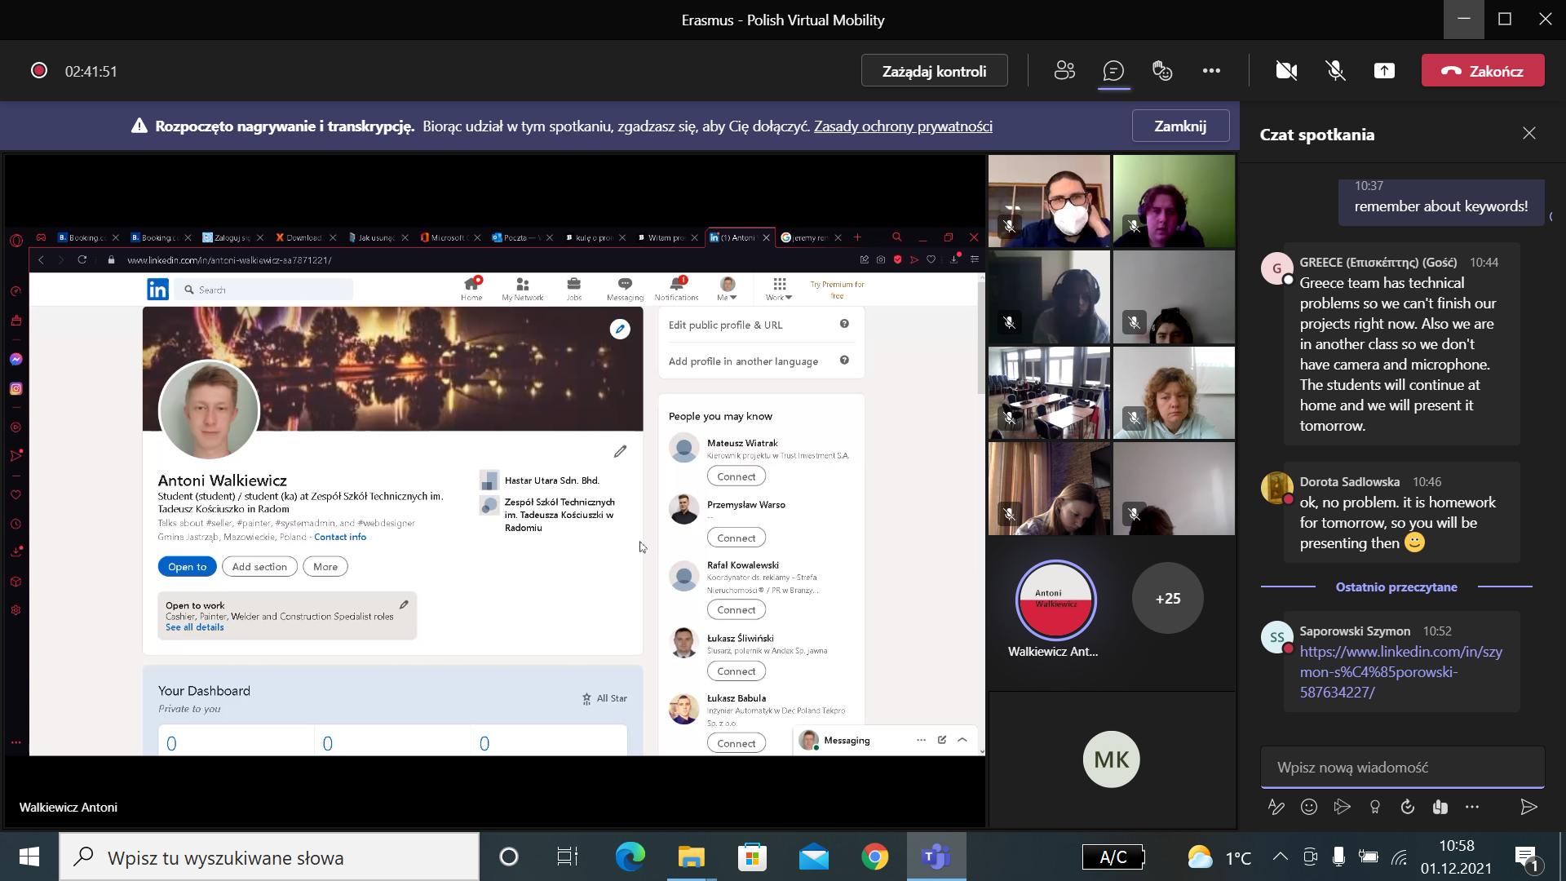This screenshot has height=881, width=1566.
Task: Expand the LinkedIn Messaging overlay chevron
Action: click(962, 740)
